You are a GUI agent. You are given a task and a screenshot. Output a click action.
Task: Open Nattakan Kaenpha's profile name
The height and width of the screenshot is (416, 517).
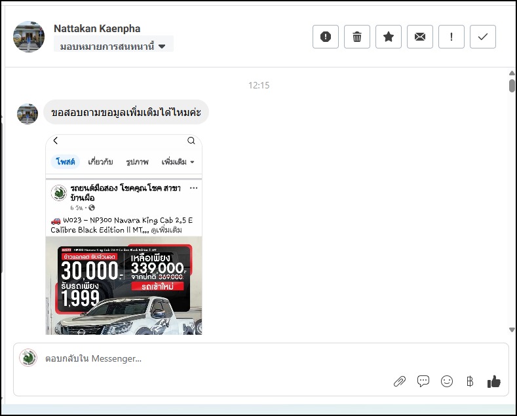97,28
